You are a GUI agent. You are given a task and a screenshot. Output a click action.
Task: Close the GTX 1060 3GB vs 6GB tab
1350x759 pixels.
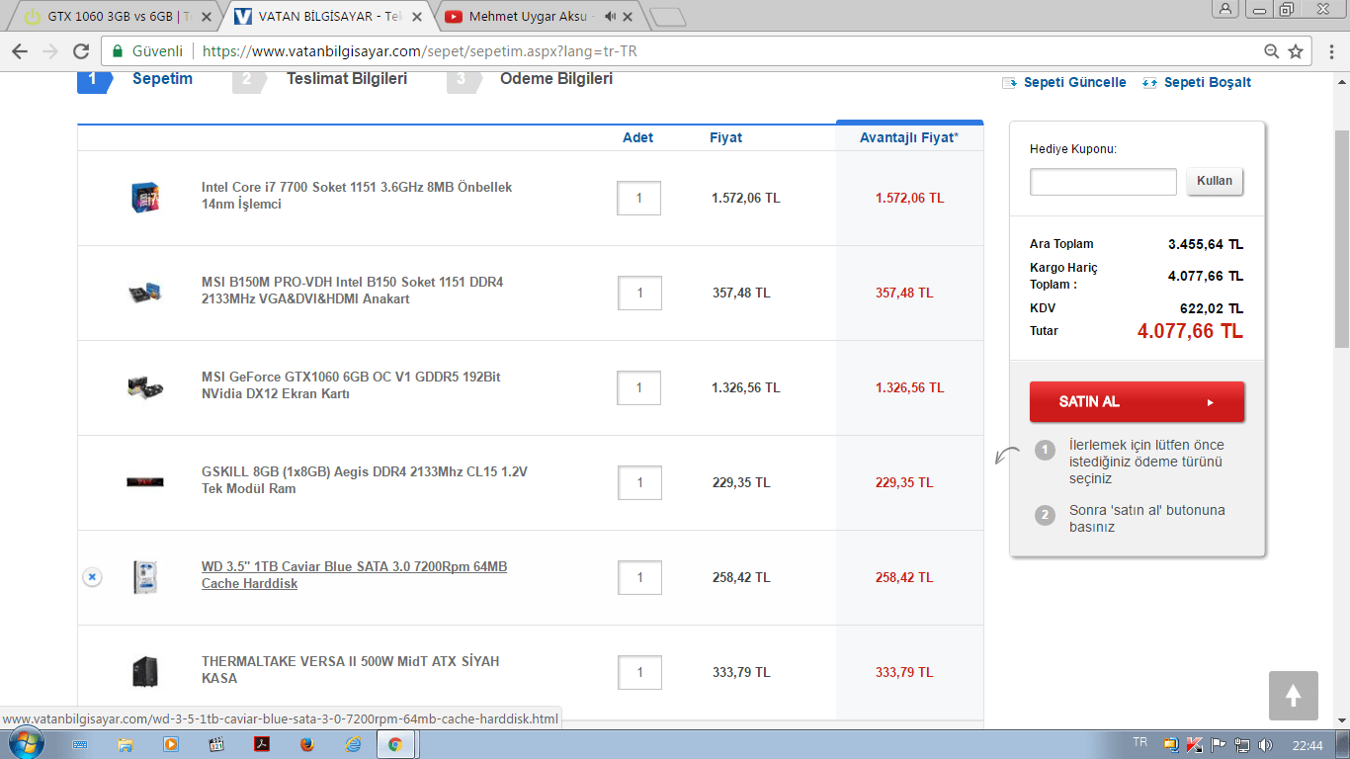pyautogui.click(x=209, y=16)
